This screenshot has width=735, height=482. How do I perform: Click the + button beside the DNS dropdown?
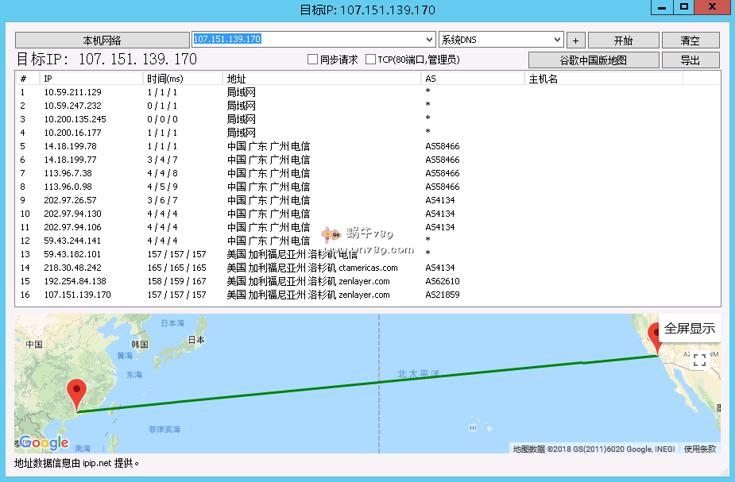click(574, 40)
